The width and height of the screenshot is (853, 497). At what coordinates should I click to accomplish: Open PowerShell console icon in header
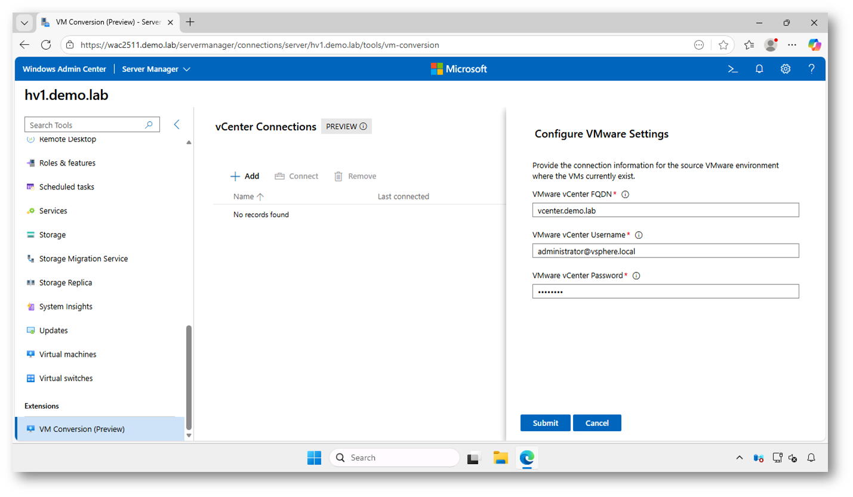pos(733,69)
